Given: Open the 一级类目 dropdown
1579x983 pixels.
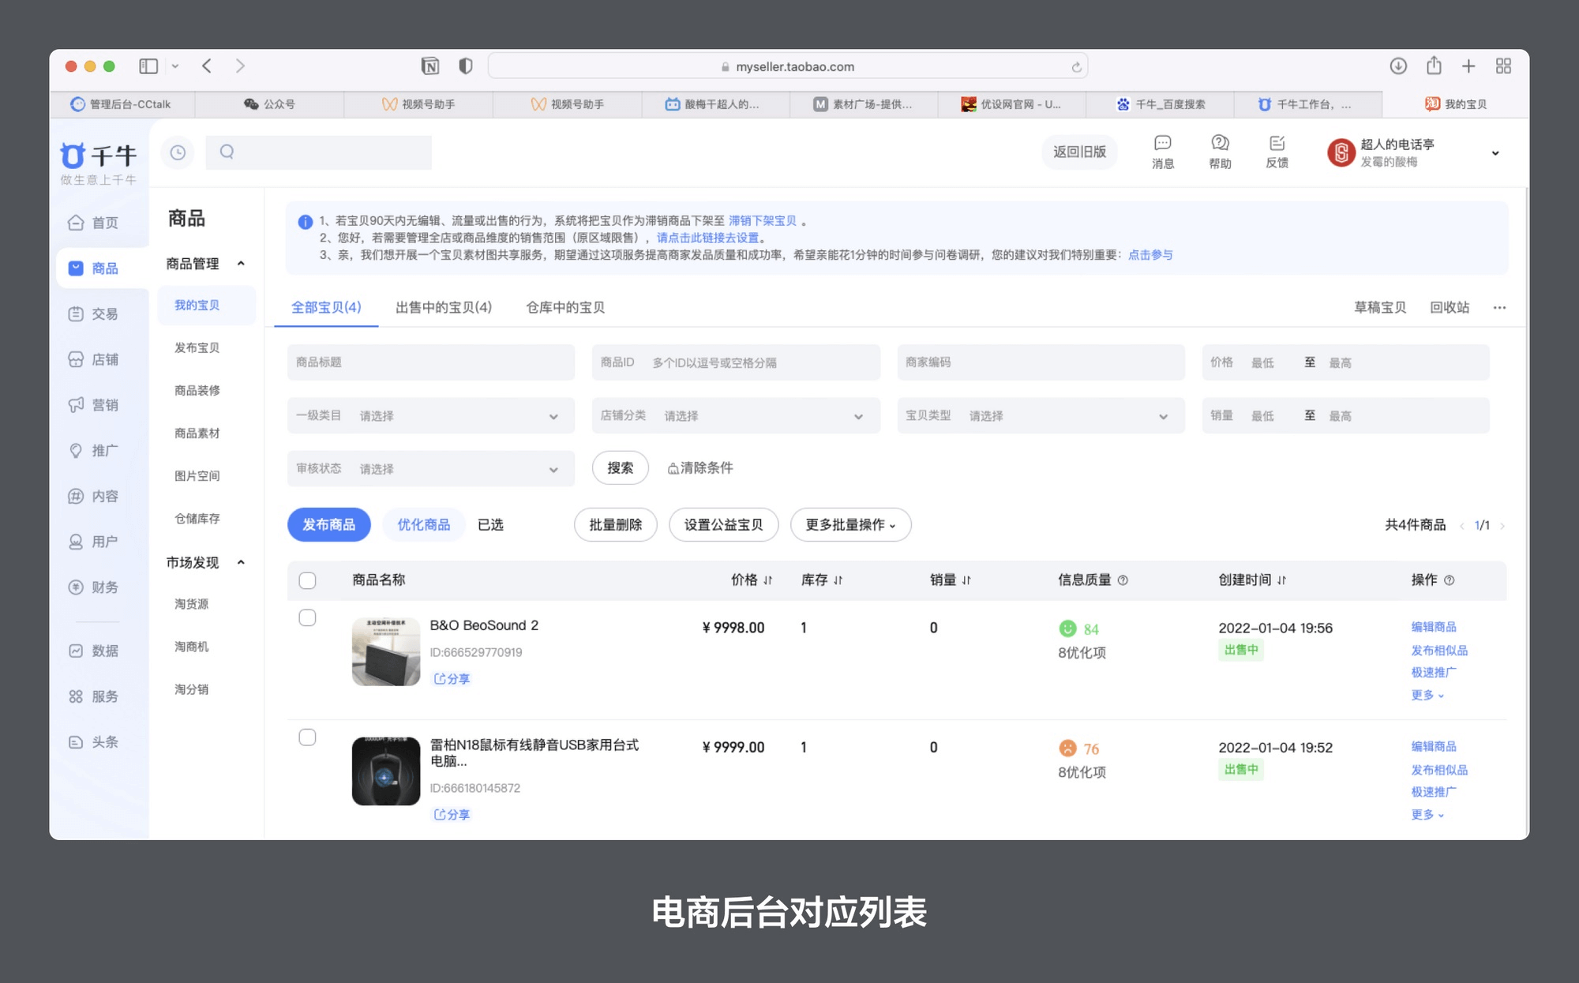Looking at the screenshot, I should point(431,415).
